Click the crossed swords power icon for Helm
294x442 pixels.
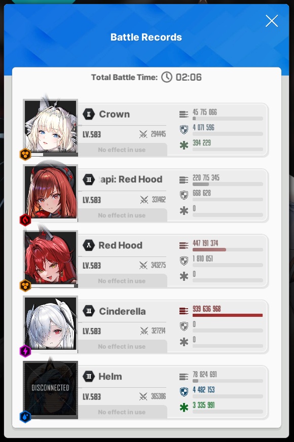[x=143, y=396]
